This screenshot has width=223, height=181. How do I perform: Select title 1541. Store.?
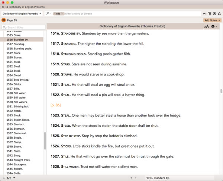coord(14,151)
